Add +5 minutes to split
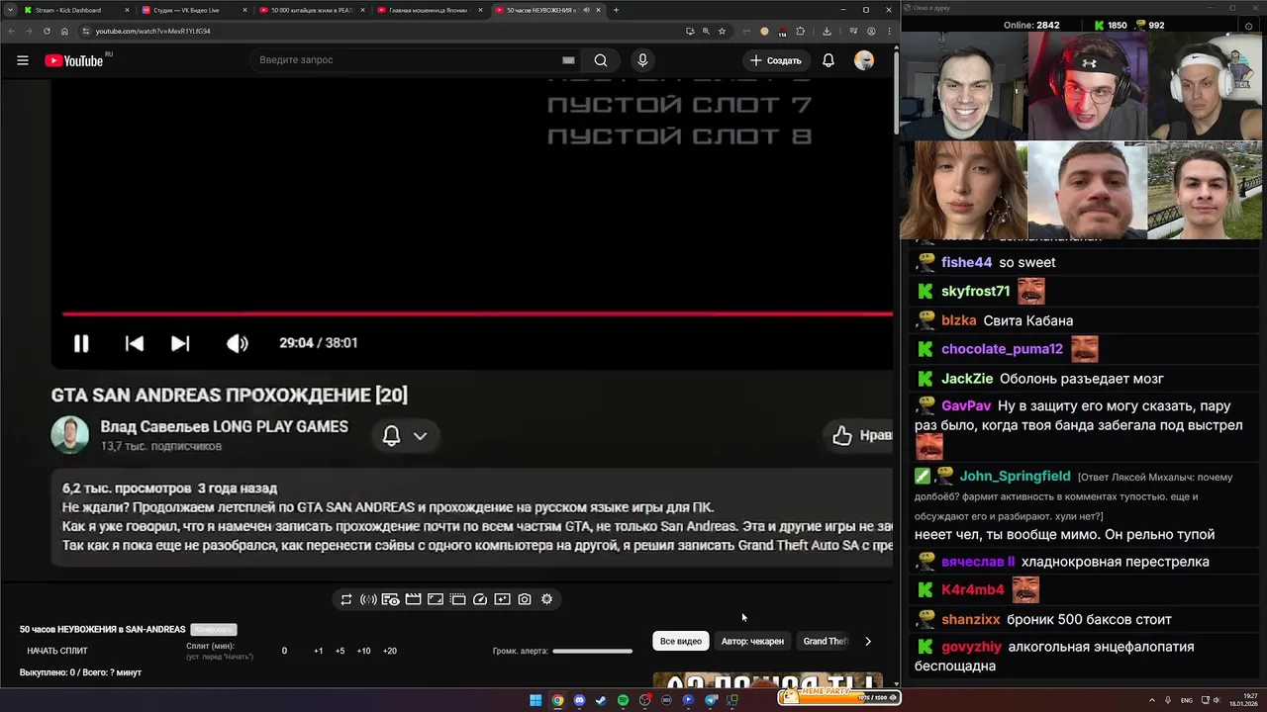 340,651
